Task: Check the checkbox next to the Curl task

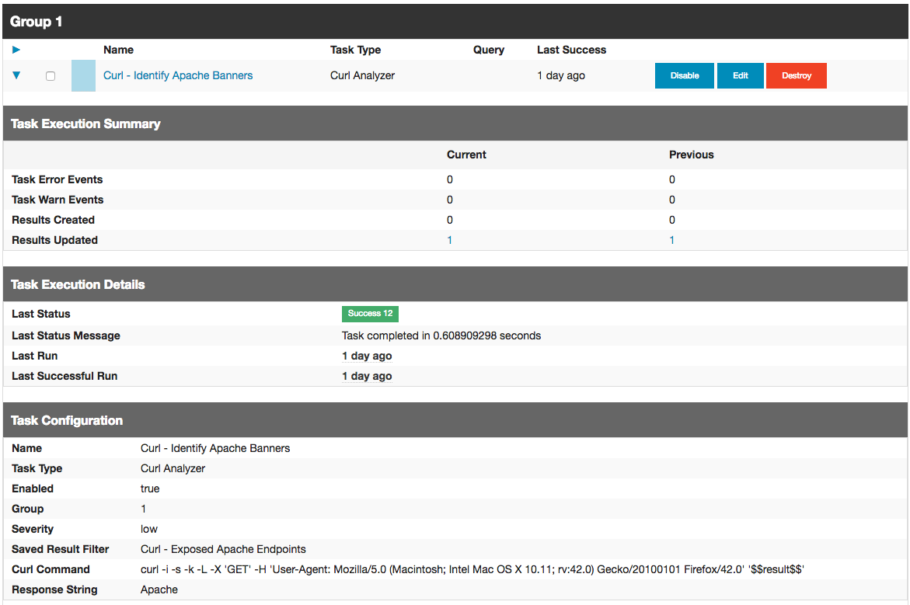Action: coord(51,75)
